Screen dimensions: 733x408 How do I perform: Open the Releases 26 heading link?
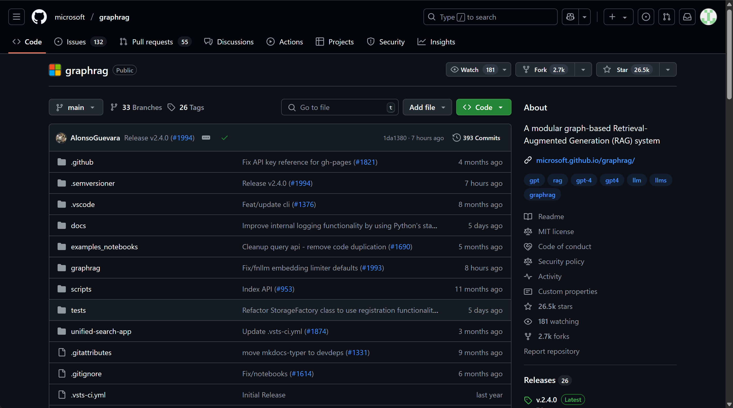547,380
